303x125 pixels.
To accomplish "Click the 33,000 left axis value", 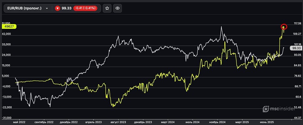I will tap(6, 44).
